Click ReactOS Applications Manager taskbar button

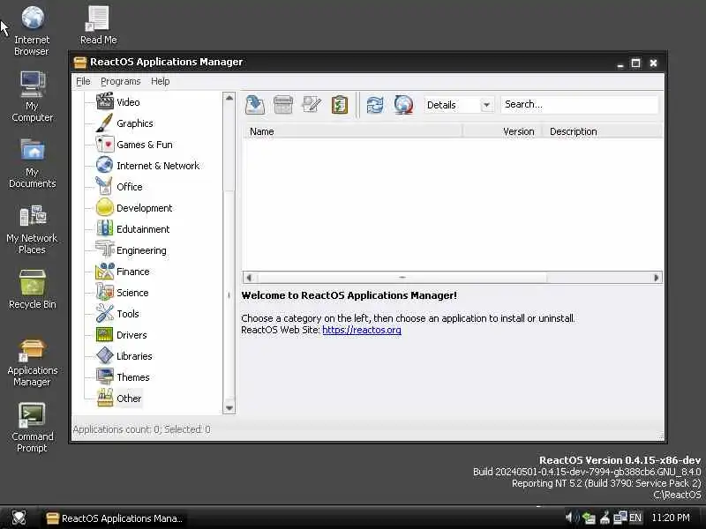coord(116,518)
